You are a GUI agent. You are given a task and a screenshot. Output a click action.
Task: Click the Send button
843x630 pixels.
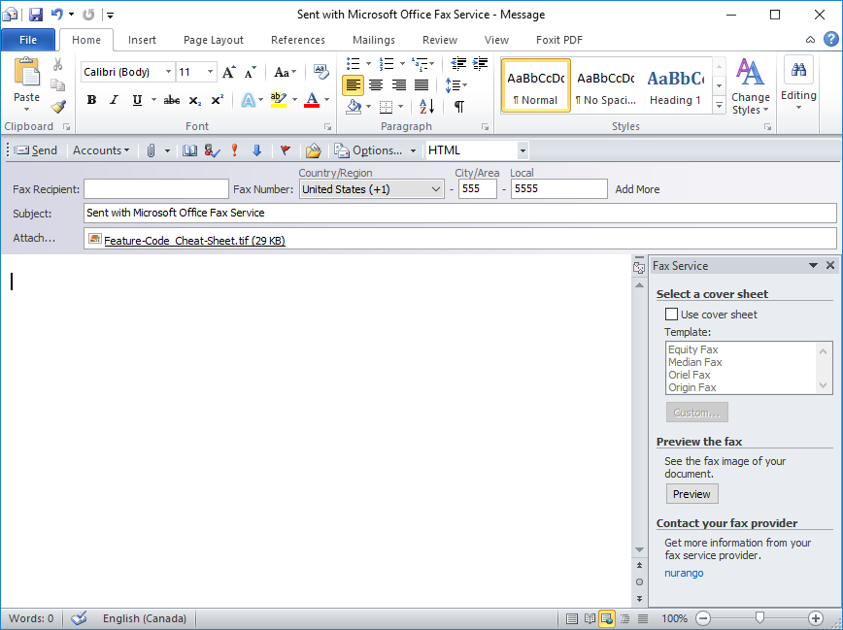(x=36, y=150)
